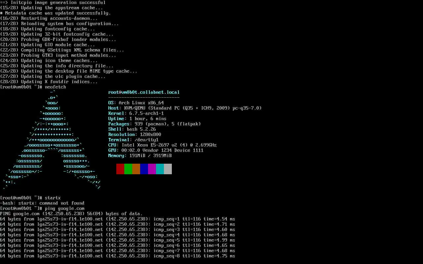
Task: Click the ping reply with icmp_seq=8
Action: pyautogui.click(x=118, y=256)
